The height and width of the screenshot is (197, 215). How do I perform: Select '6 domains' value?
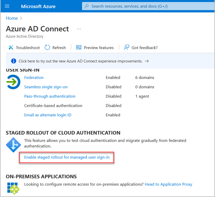click(145, 78)
